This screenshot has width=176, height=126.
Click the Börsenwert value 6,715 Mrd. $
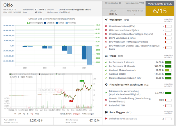[x=40, y=10]
